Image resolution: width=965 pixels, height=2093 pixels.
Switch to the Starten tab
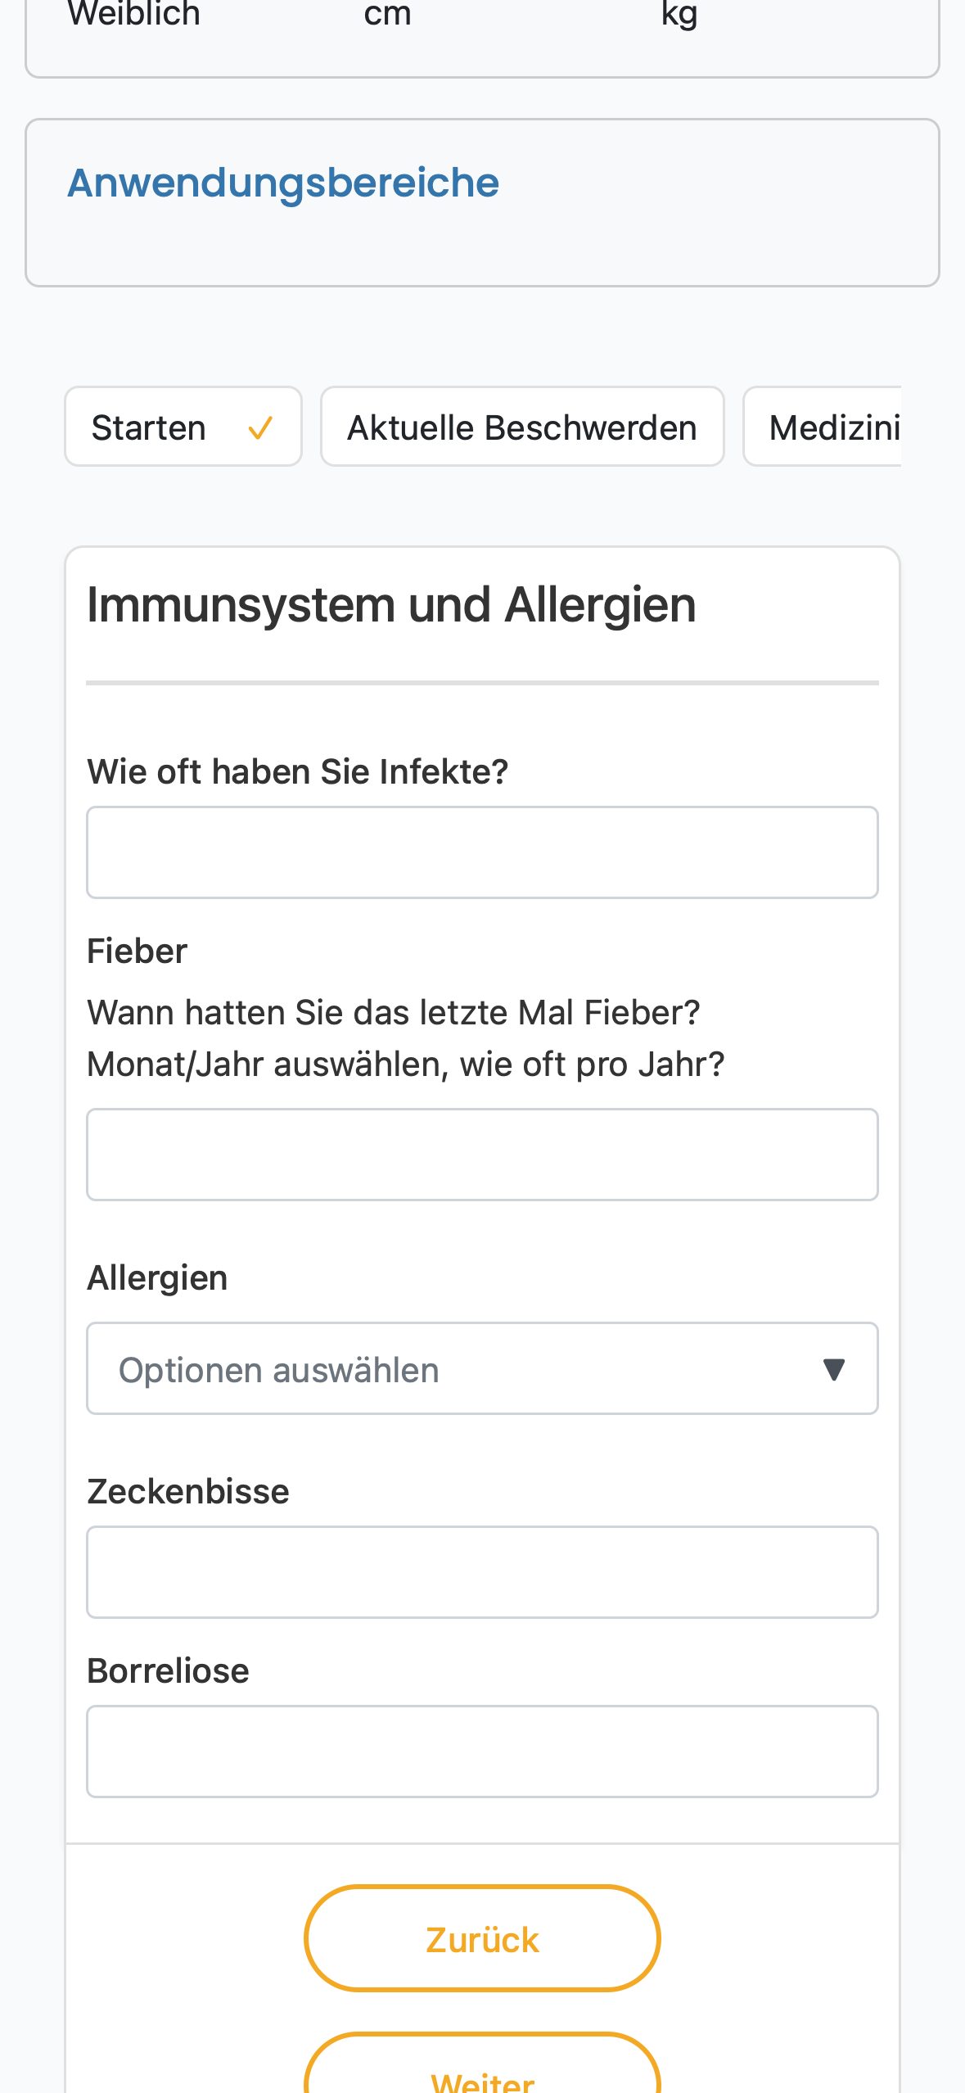[x=183, y=427]
